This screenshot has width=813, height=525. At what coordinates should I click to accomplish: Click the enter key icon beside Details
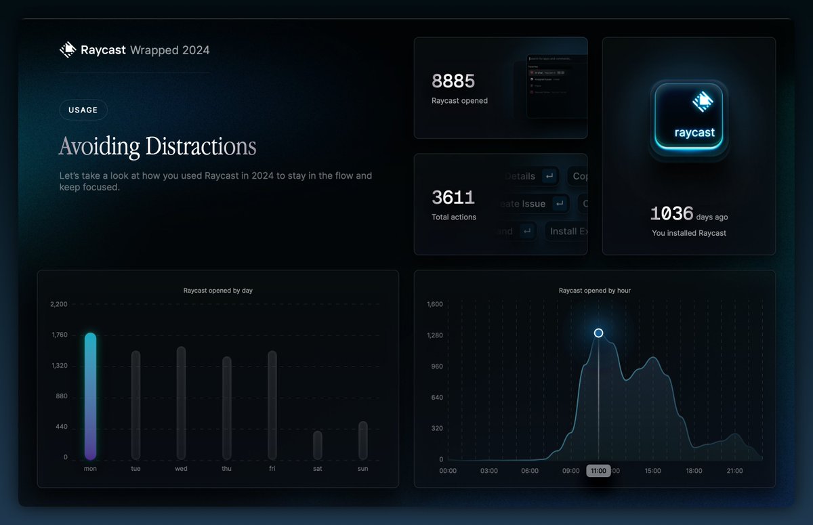click(x=549, y=176)
